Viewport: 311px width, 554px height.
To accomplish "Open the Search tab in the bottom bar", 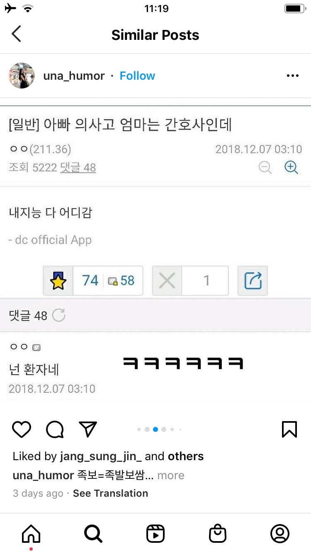I will [x=93, y=534].
